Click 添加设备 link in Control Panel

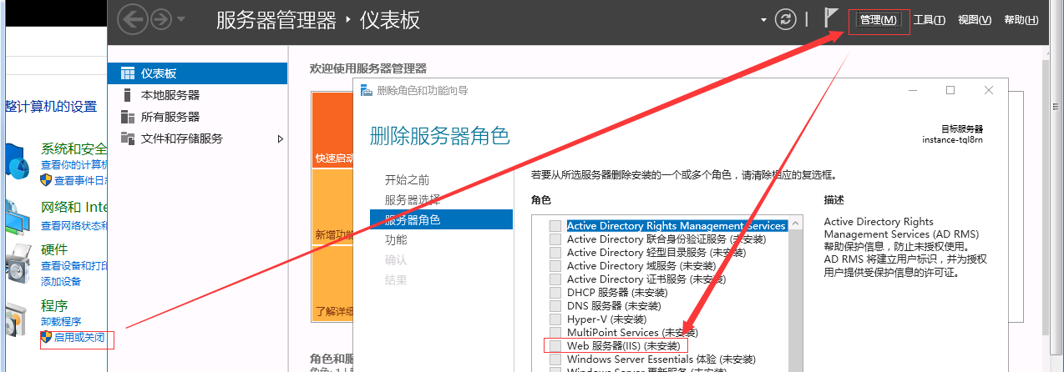[x=61, y=281]
